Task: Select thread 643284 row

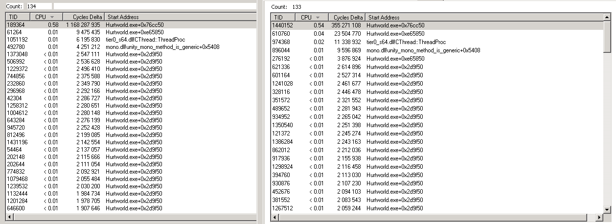Action: pyautogui.click(x=132, y=120)
